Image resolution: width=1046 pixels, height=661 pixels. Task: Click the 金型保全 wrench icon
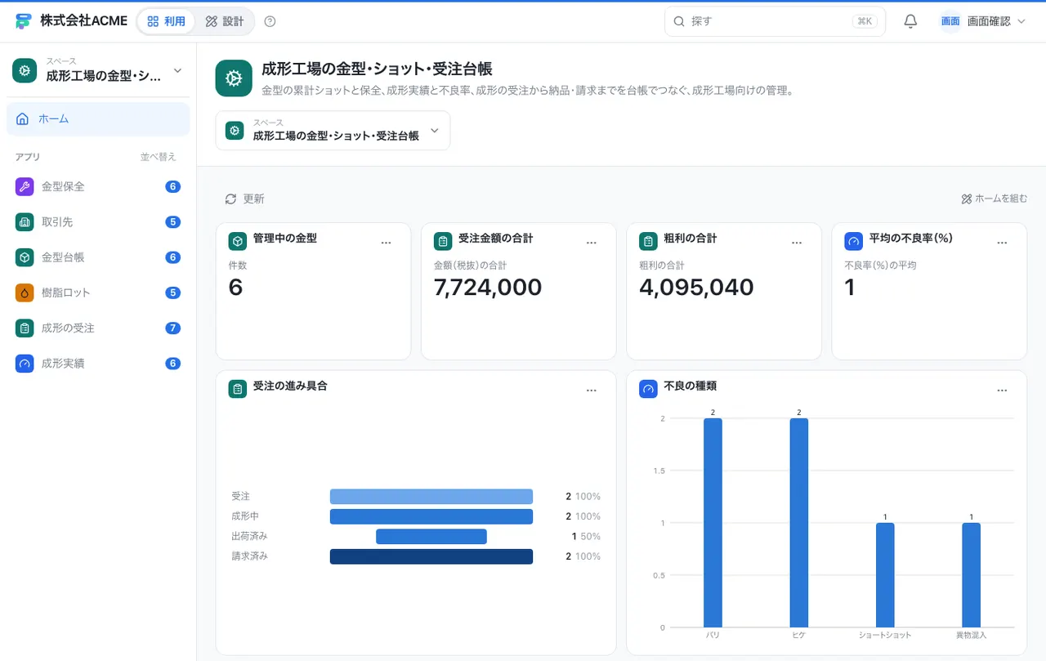[25, 186]
